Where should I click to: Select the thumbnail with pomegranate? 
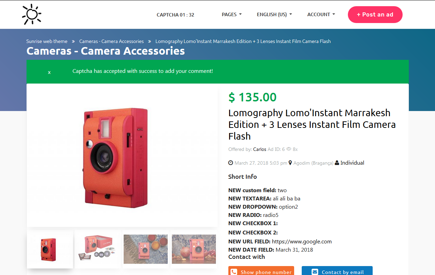tap(194, 249)
